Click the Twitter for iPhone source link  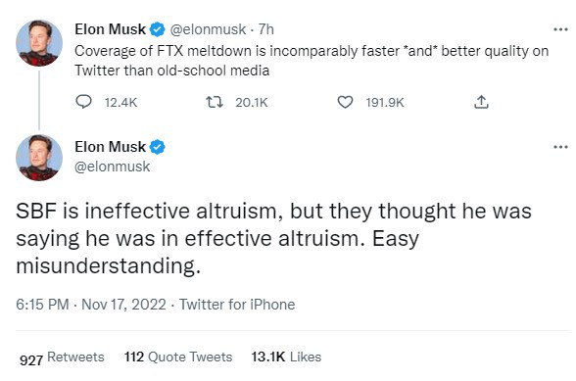pyautogui.click(x=237, y=305)
